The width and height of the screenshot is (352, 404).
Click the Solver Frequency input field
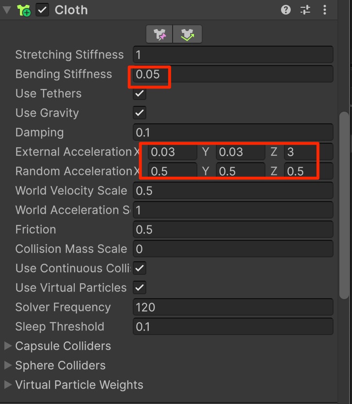click(233, 307)
